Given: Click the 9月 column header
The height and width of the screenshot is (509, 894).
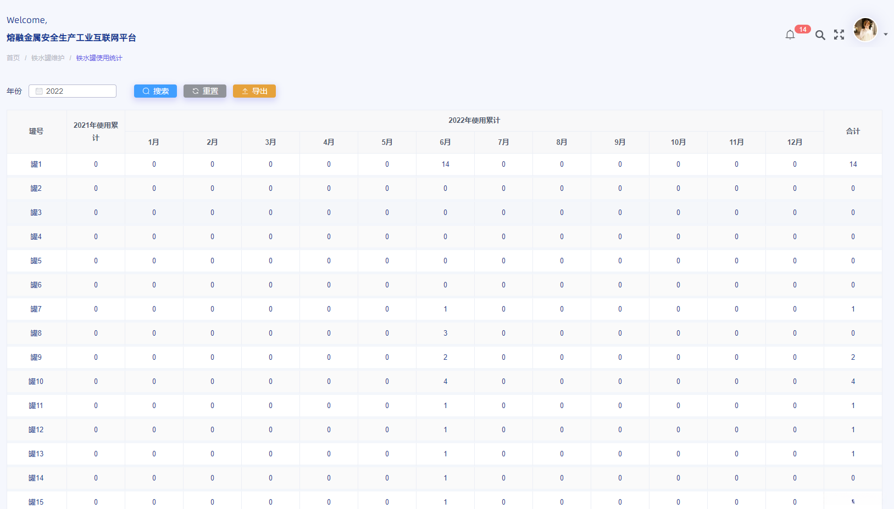Looking at the screenshot, I should point(620,143).
